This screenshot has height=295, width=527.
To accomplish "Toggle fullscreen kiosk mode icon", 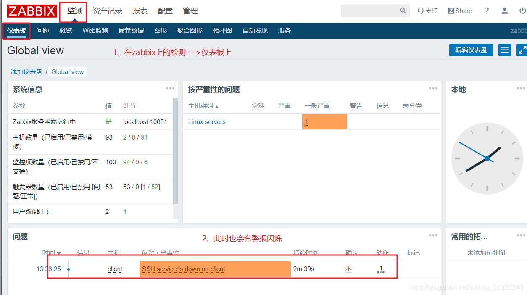I will pos(522,50).
